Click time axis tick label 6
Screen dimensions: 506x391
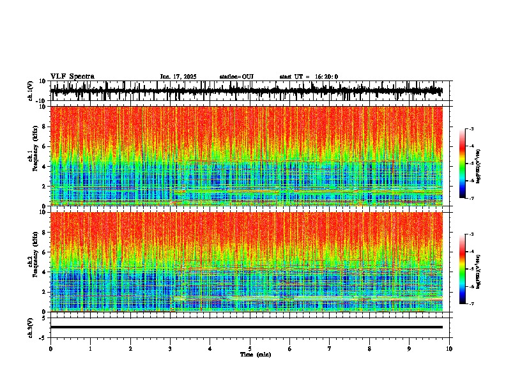click(290, 349)
